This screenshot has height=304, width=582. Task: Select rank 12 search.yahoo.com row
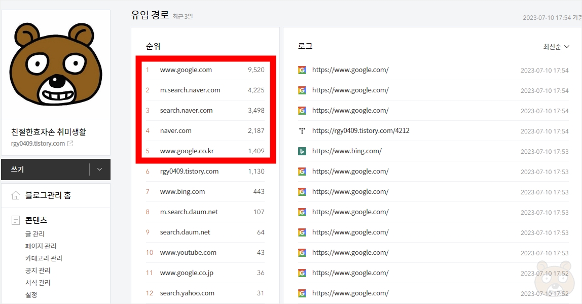point(205,293)
